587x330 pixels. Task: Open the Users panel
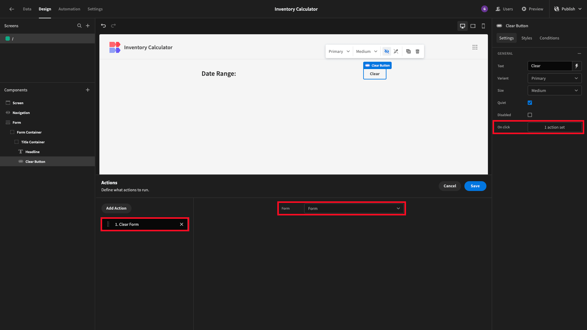point(504,9)
